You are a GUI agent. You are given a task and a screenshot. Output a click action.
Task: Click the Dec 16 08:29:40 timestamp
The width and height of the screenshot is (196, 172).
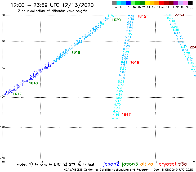[173, 170]
